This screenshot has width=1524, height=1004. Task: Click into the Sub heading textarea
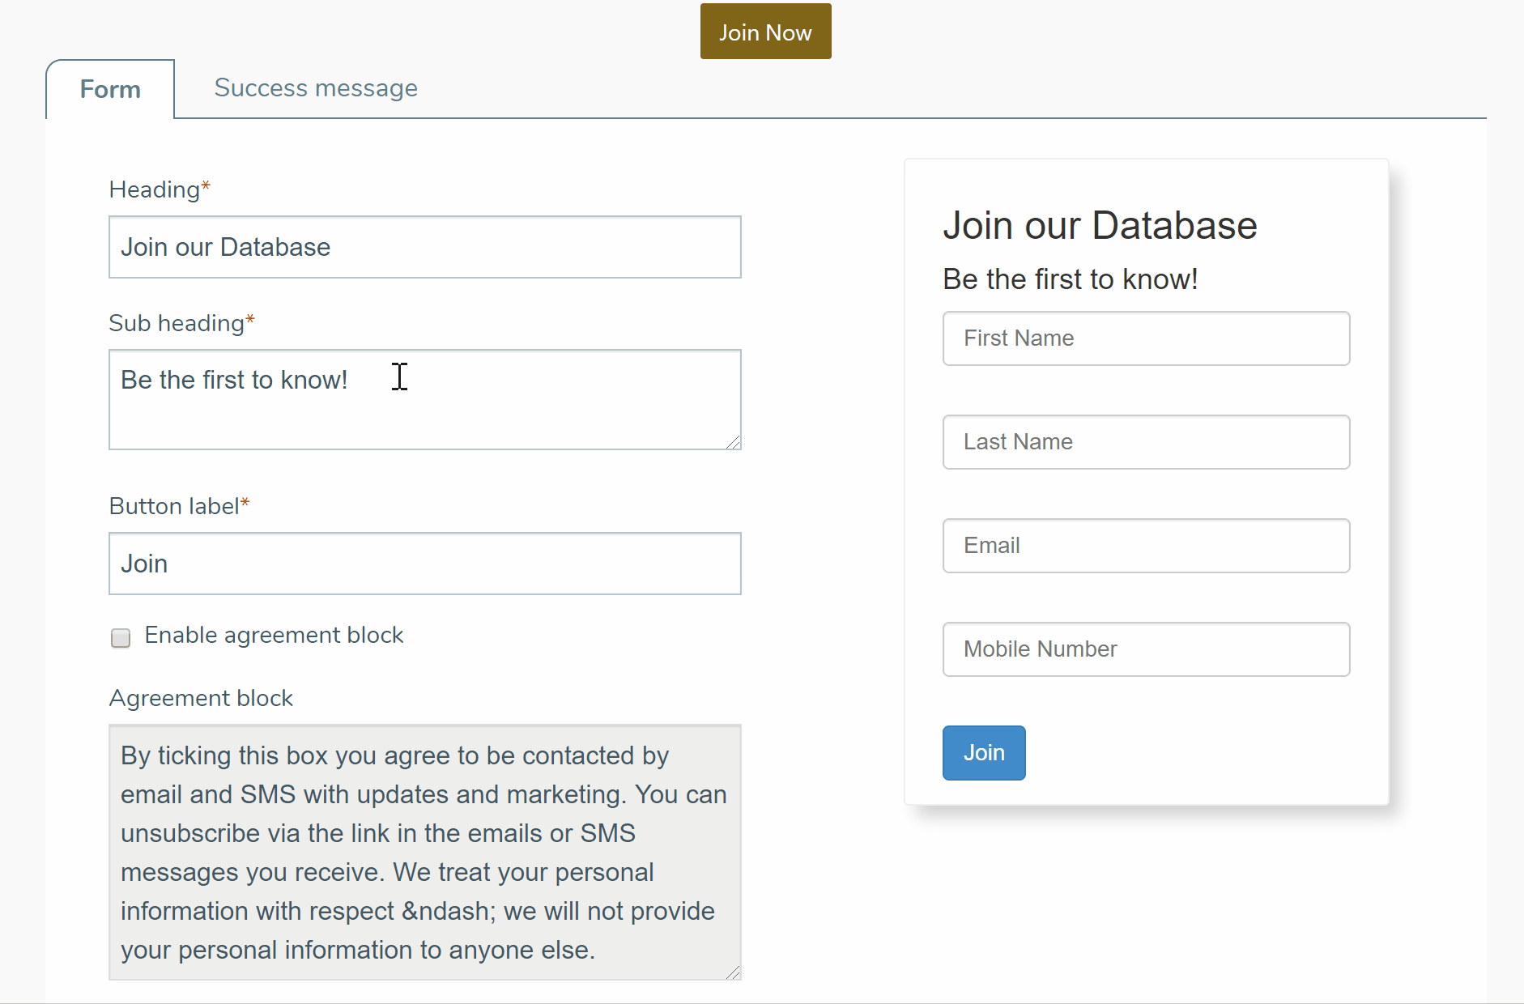coord(425,399)
